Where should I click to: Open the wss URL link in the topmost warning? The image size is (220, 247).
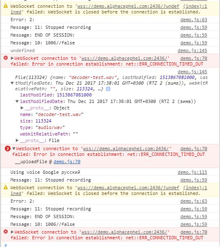[x=128, y=6]
